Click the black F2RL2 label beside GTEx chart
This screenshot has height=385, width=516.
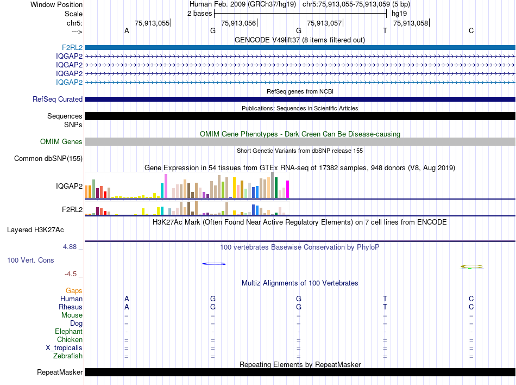[72, 209]
